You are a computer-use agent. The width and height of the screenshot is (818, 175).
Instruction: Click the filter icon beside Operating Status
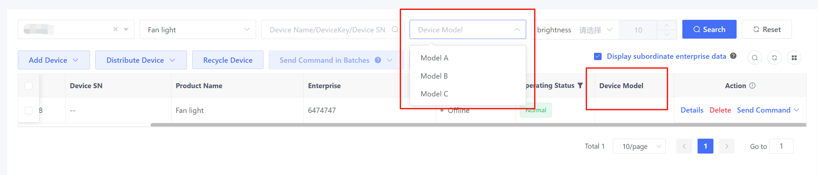[580, 86]
